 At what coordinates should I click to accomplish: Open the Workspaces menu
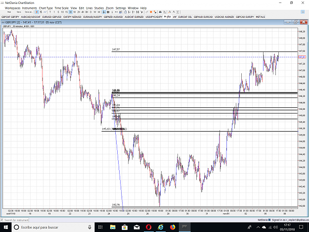point(13,8)
